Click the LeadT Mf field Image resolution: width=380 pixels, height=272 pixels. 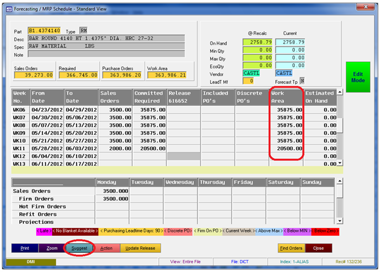click(248, 81)
